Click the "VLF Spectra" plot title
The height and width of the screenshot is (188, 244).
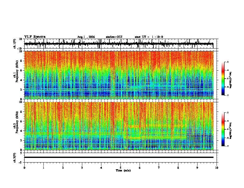[x=35, y=37]
